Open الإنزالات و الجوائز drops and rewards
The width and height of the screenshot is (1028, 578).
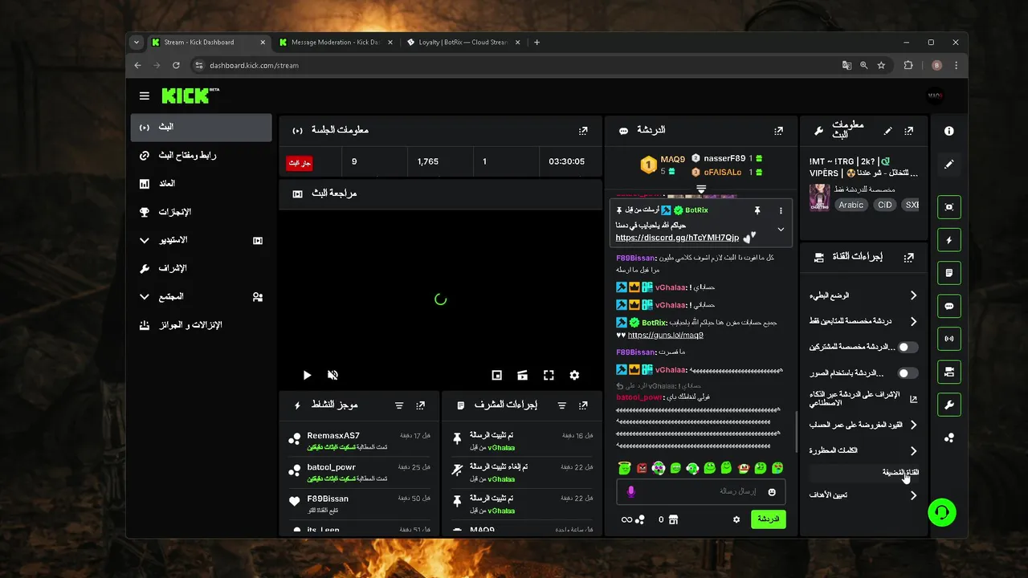tap(202, 325)
